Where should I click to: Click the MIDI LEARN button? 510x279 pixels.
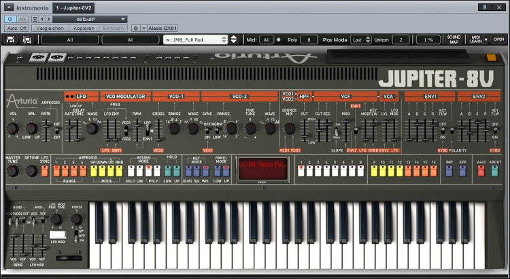(475, 39)
